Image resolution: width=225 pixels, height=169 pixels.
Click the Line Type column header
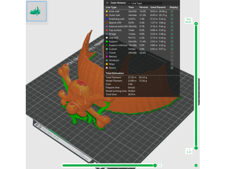(x=111, y=8)
